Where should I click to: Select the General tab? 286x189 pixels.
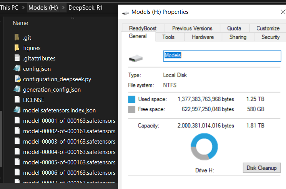138,36
